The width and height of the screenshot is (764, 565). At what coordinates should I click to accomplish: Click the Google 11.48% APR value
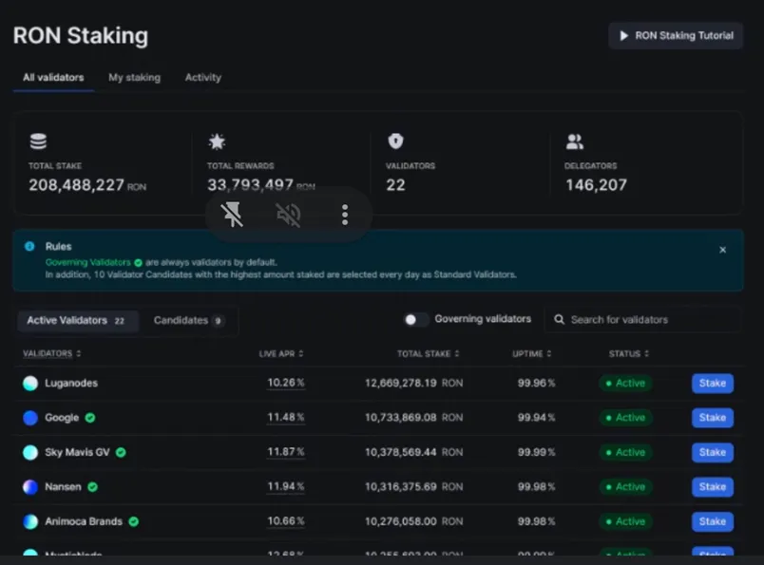[x=285, y=418]
